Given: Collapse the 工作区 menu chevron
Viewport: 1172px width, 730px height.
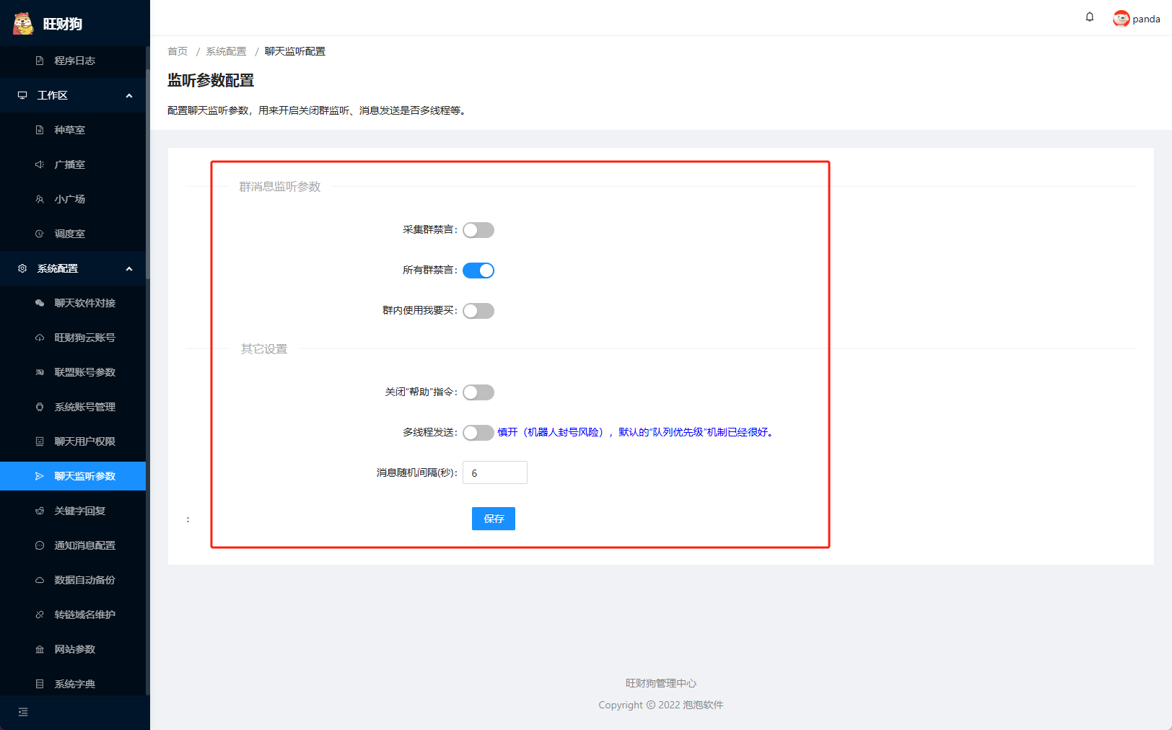Looking at the screenshot, I should (x=129, y=95).
